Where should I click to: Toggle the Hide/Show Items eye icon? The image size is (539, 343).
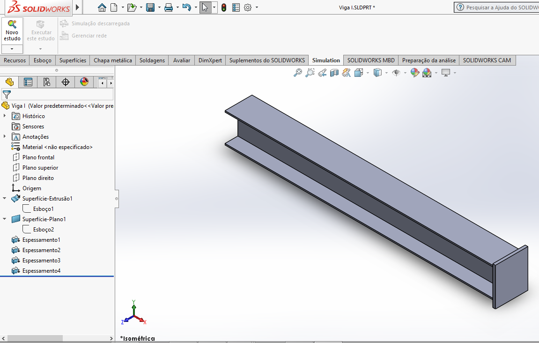coord(396,73)
